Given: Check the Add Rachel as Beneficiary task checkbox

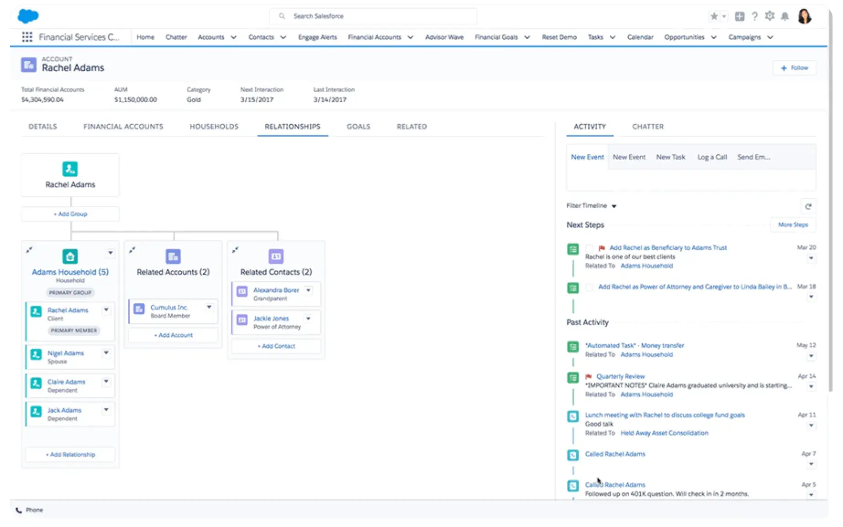Looking at the screenshot, I should click(589, 248).
